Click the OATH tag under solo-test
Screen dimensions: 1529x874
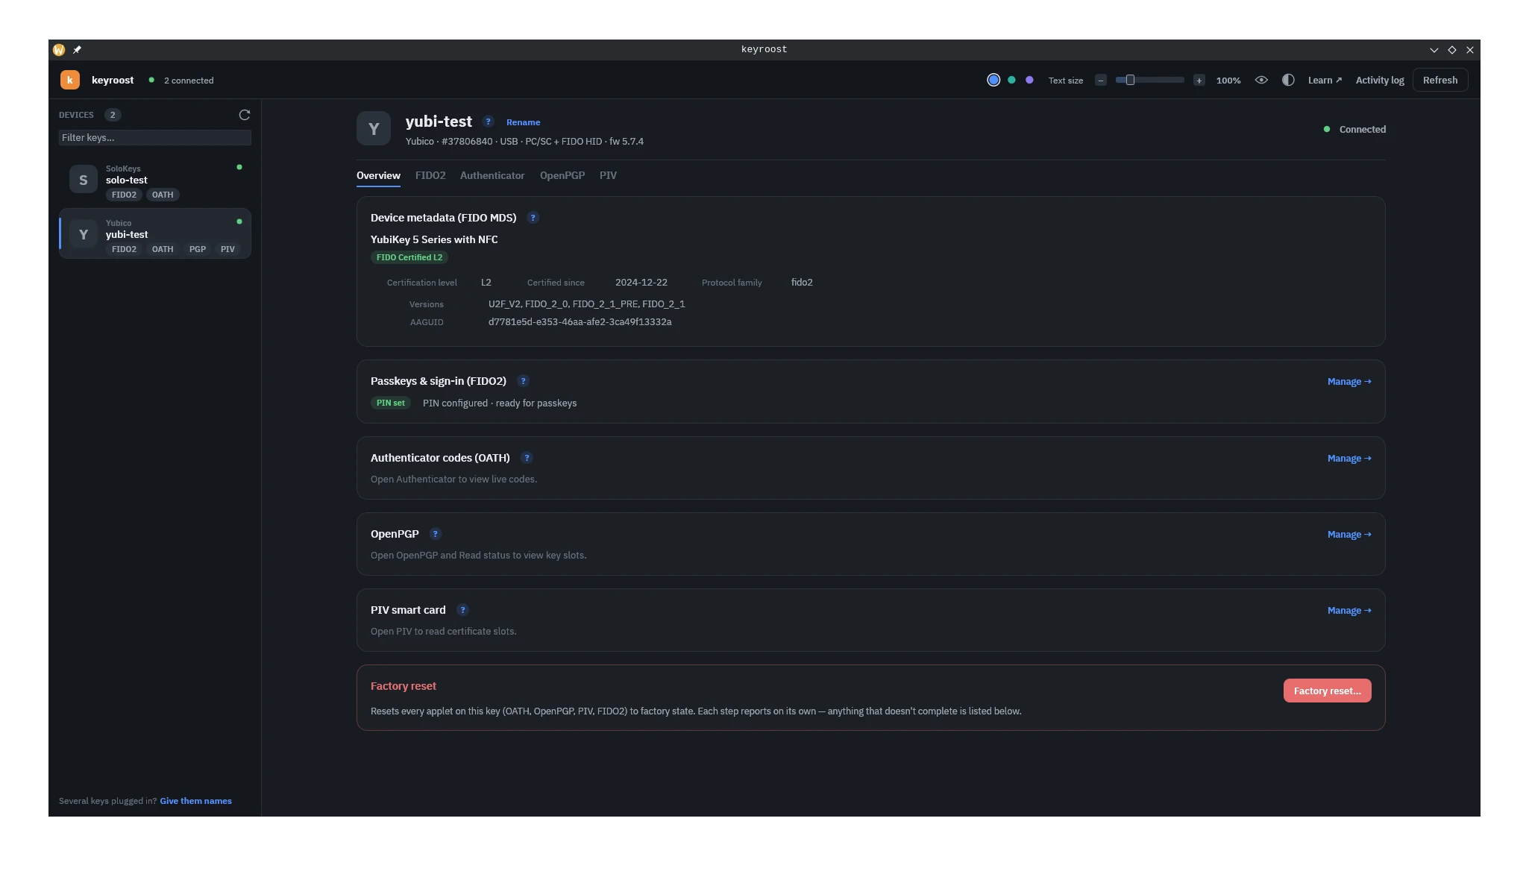click(x=163, y=195)
